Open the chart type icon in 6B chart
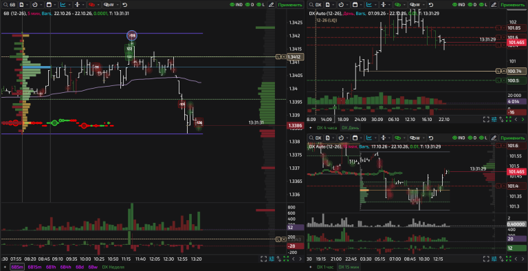This screenshot has height=271, width=528. (63, 5)
